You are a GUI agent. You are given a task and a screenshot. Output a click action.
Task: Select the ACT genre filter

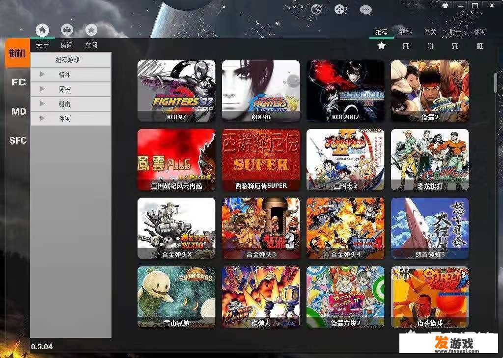(430, 47)
